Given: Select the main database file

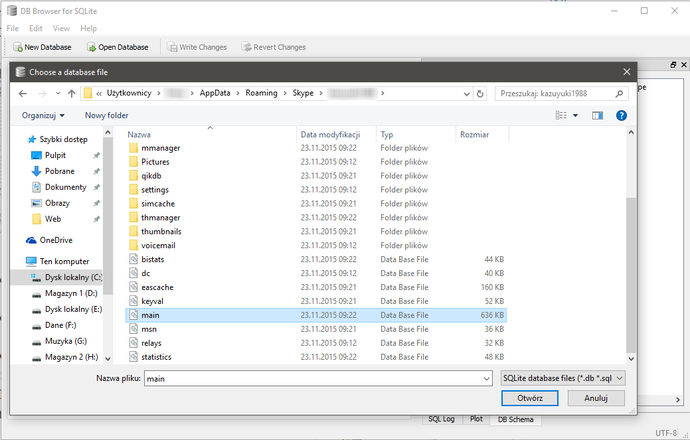Looking at the screenshot, I should tap(316, 315).
